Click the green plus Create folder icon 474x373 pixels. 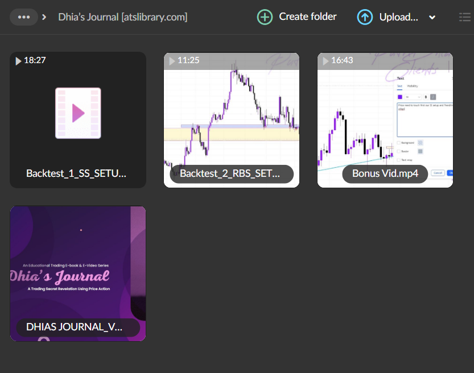265,17
